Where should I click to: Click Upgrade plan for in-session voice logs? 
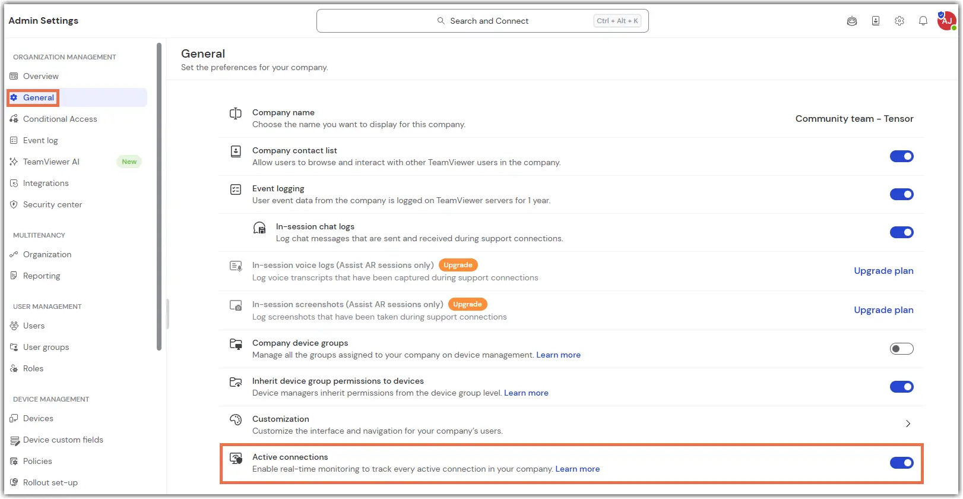[x=883, y=271]
